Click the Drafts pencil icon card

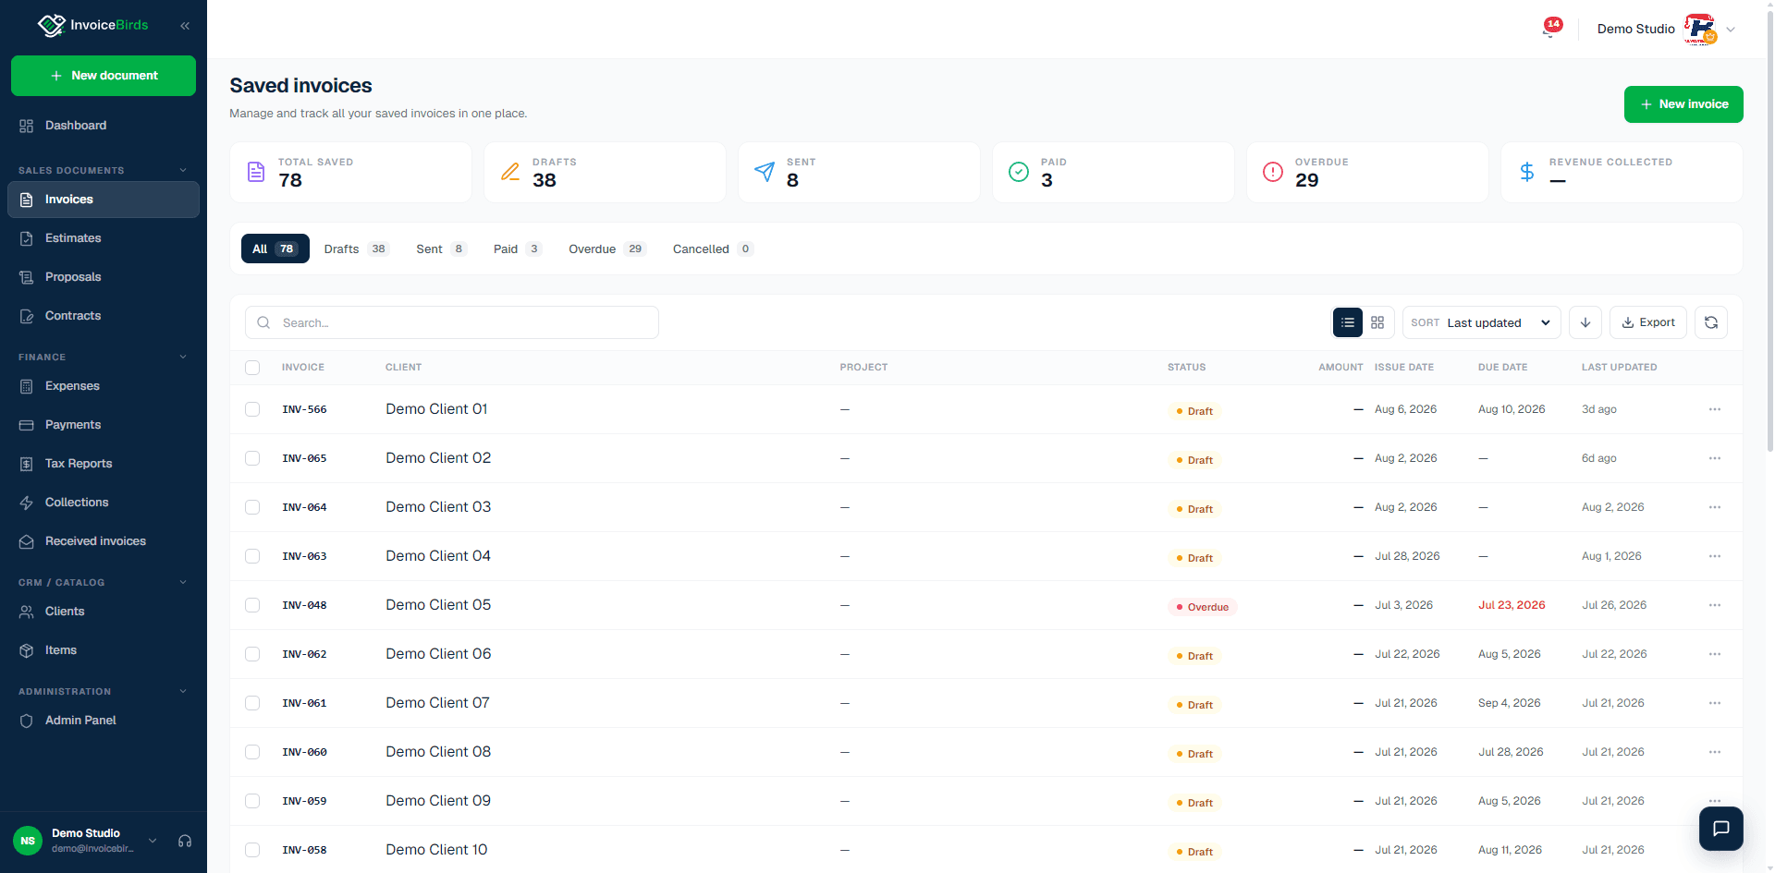510,172
